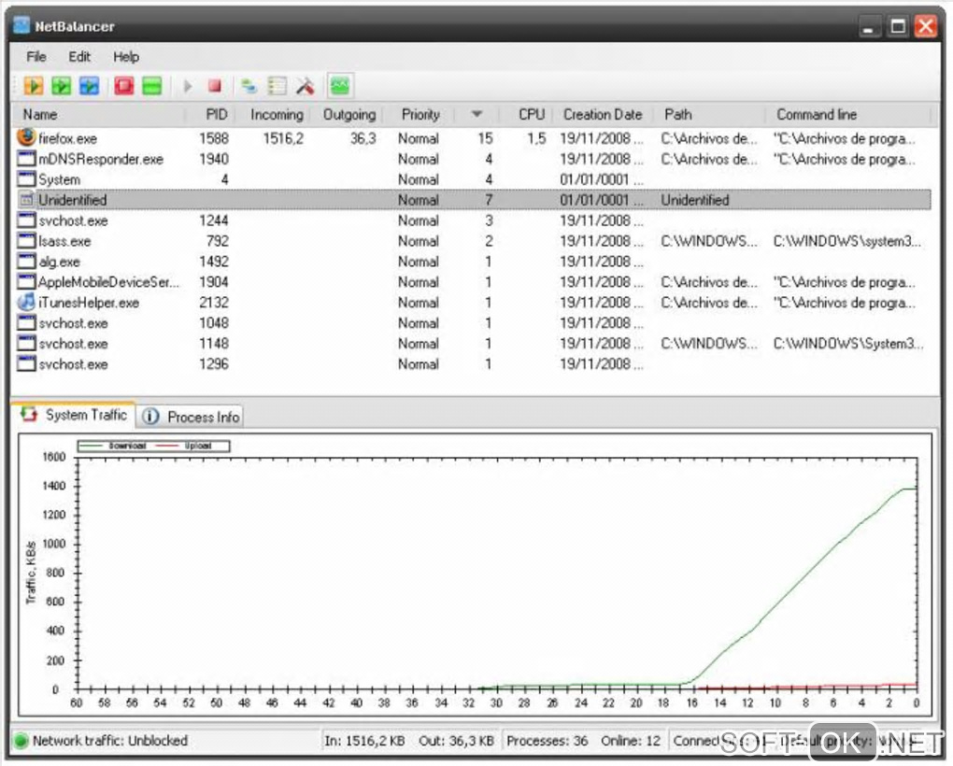Viewport: 953px width, 766px height.
Task: Open the File menu
Action: point(36,56)
